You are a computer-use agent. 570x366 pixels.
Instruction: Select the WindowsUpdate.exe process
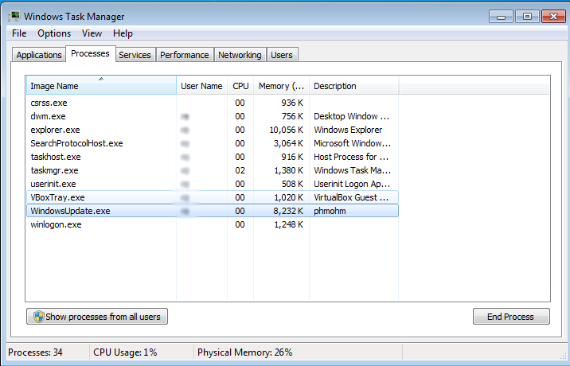pos(213,211)
